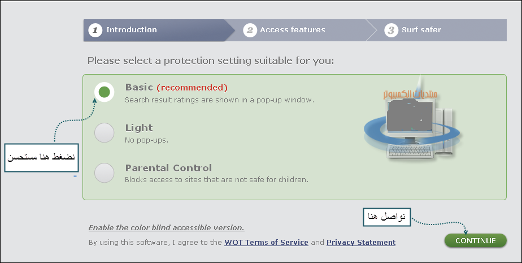Choose the Light radio button
This screenshot has height=263, width=522.
click(104, 133)
